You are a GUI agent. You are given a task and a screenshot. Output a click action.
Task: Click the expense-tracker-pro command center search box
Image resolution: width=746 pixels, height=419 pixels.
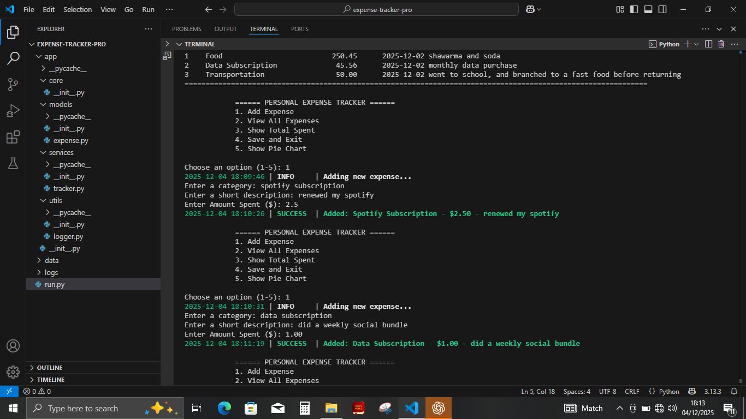[x=376, y=9]
